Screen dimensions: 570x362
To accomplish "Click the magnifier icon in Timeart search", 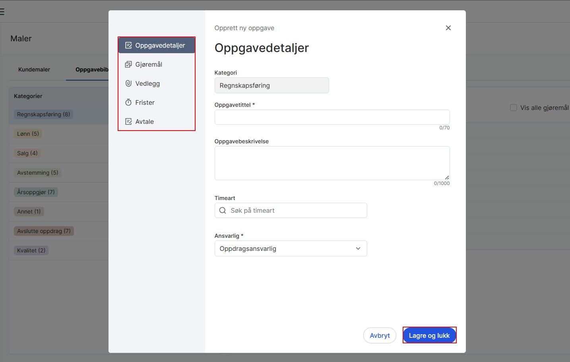I will [223, 210].
